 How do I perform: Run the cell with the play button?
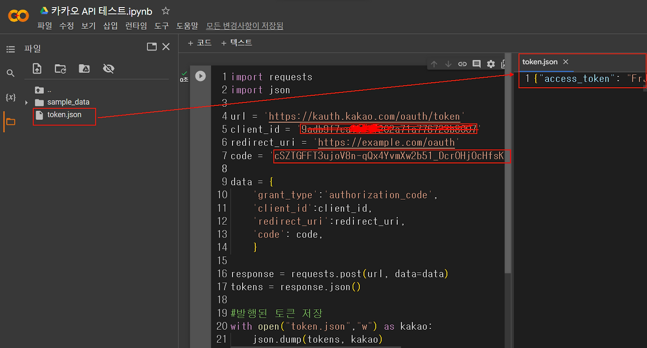click(200, 76)
